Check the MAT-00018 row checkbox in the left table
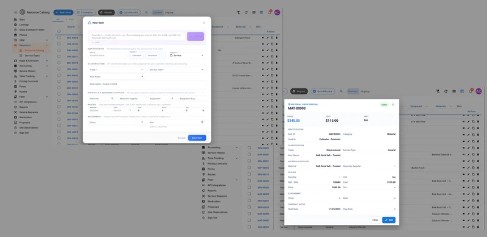This screenshot has height=237, width=487. point(59,38)
